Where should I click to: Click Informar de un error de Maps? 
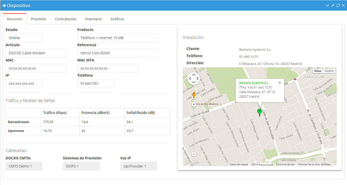[x=314, y=164]
